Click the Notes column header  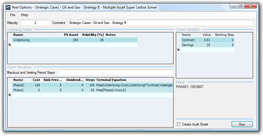tap(110, 35)
